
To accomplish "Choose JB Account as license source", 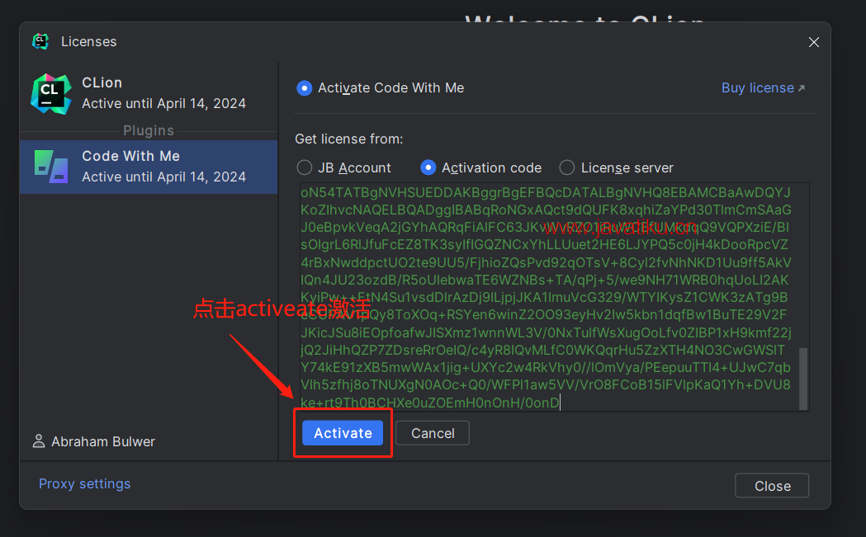I will click(305, 167).
